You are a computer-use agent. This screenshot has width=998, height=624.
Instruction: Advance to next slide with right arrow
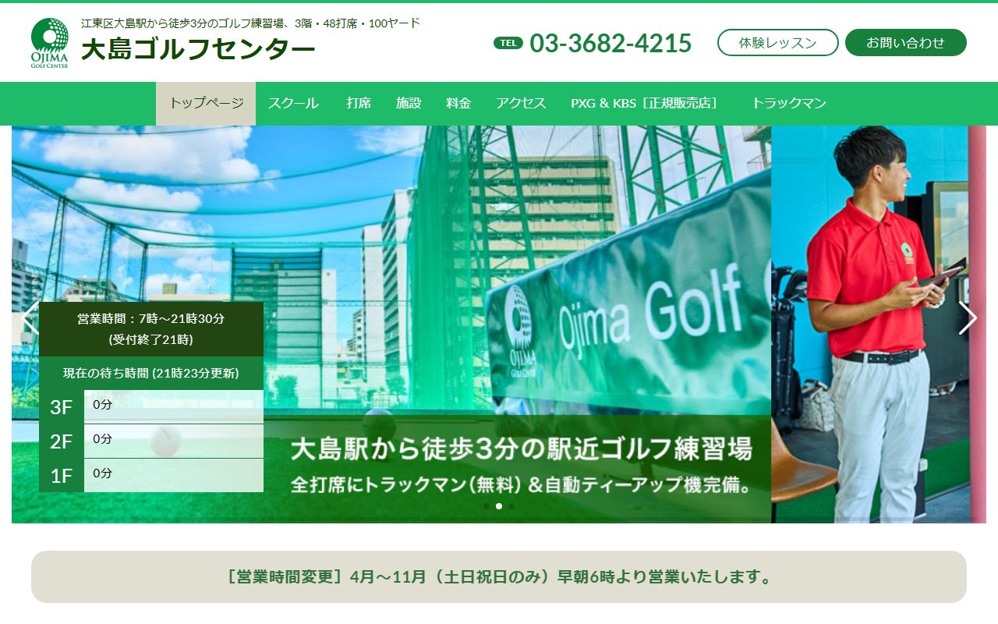968,318
